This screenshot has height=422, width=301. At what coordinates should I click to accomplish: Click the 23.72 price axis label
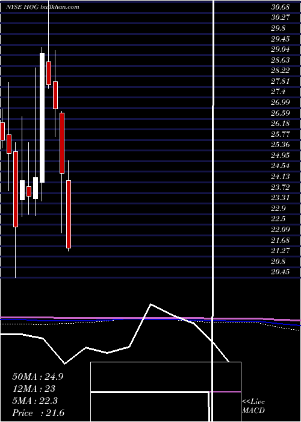coord(281,187)
